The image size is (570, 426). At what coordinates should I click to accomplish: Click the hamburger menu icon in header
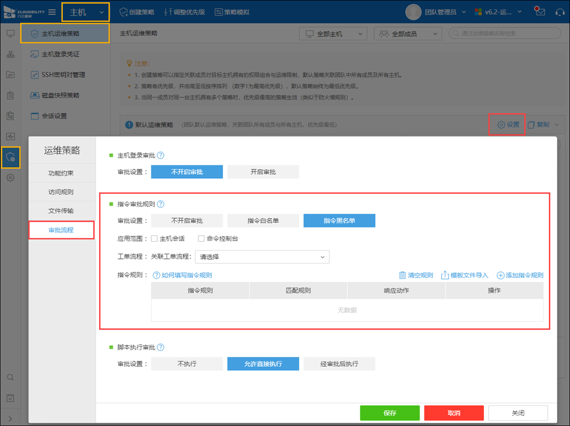[52, 12]
